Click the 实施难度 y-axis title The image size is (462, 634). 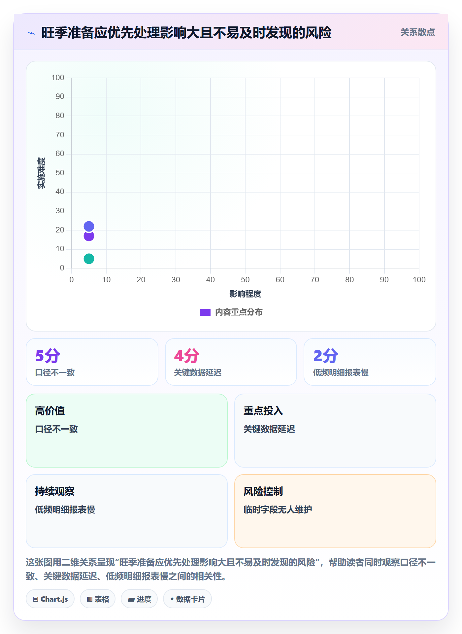(41, 173)
